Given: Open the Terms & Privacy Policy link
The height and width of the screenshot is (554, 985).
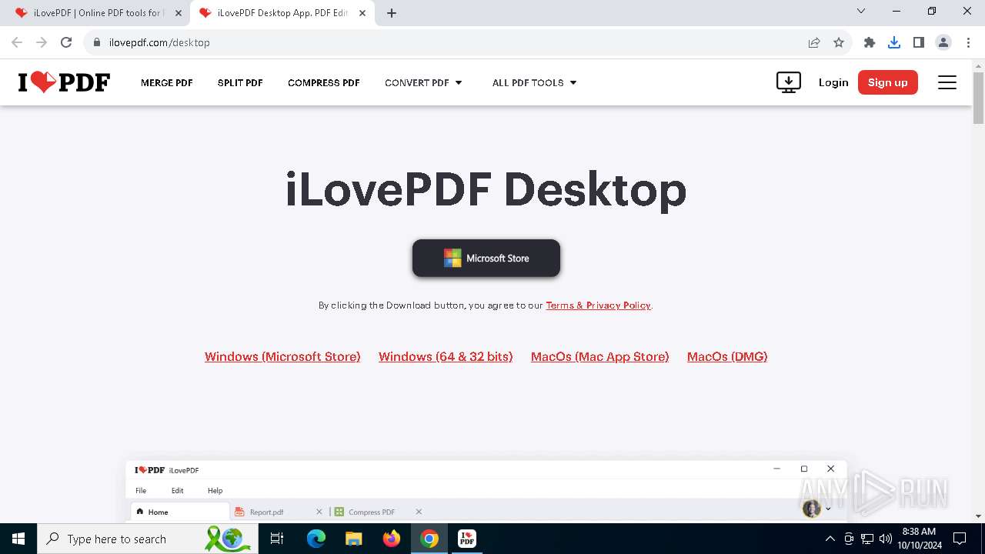Looking at the screenshot, I should pos(598,305).
